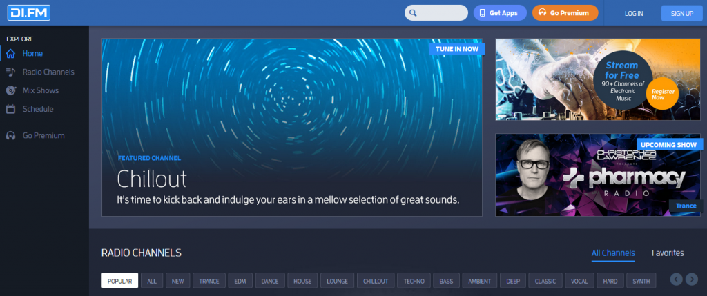Click the DI.FM logo
This screenshot has width=707, height=296.
tap(28, 12)
